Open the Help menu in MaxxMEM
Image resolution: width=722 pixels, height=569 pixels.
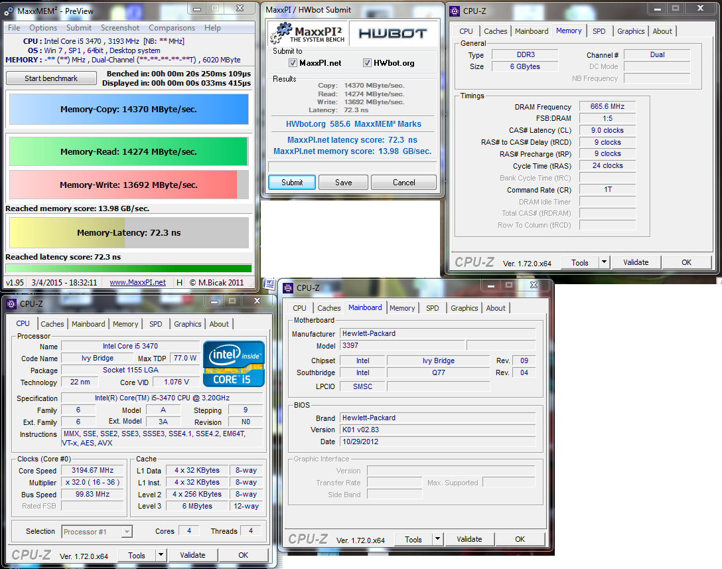pos(212,28)
